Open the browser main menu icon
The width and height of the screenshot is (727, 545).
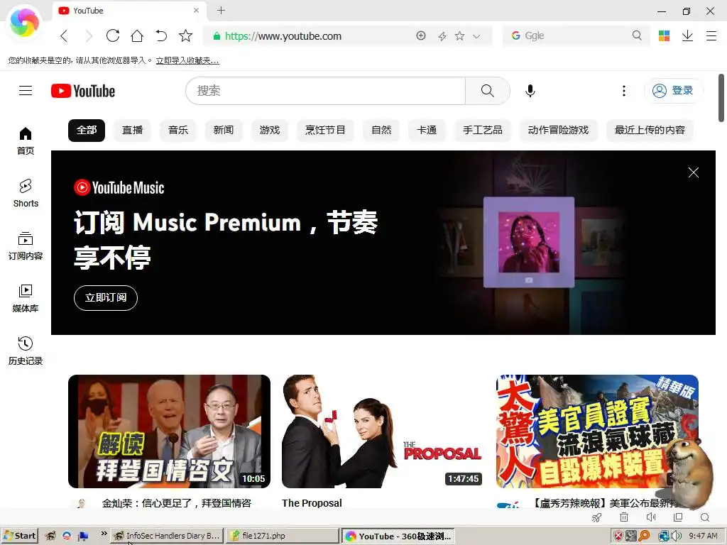pyautogui.click(x=711, y=35)
